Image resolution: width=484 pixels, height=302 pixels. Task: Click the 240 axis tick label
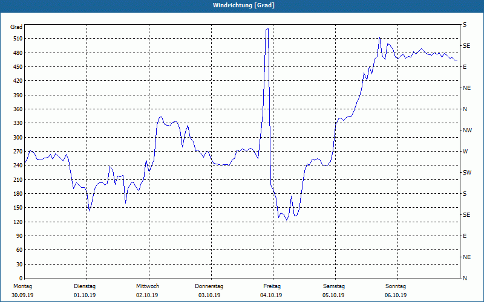click(18, 165)
